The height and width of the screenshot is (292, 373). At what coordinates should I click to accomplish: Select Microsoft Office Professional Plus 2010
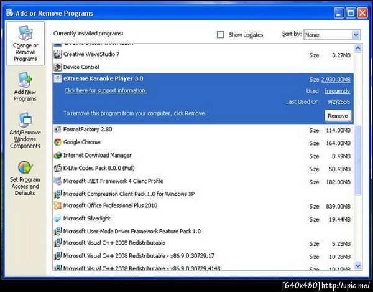[203, 206]
